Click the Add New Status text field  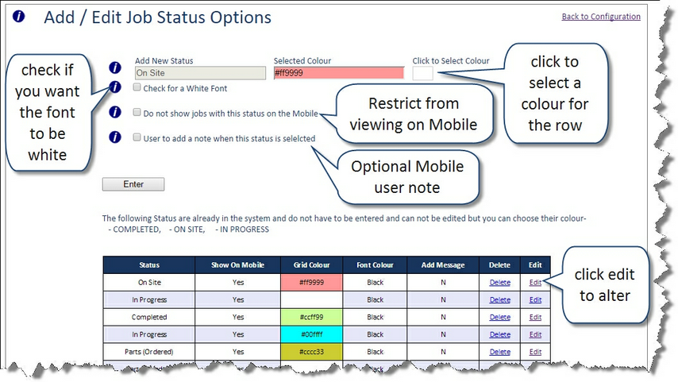coord(199,73)
